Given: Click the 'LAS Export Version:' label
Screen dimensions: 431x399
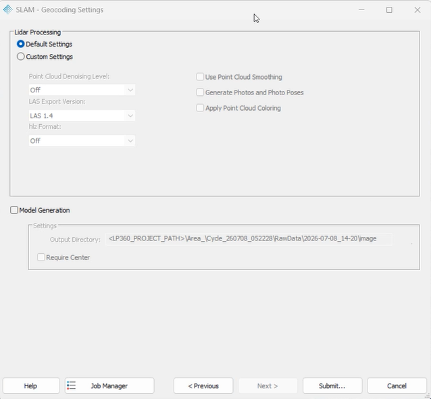Looking at the screenshot, I should coord(57,101).
